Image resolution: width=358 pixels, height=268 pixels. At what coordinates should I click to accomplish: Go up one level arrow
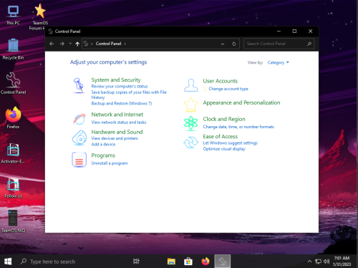point(77,44)
